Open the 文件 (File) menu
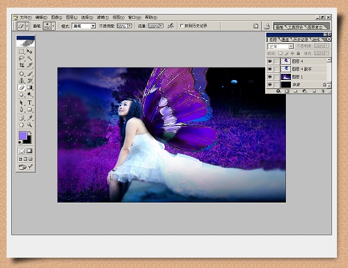 (x=26, y=17)
